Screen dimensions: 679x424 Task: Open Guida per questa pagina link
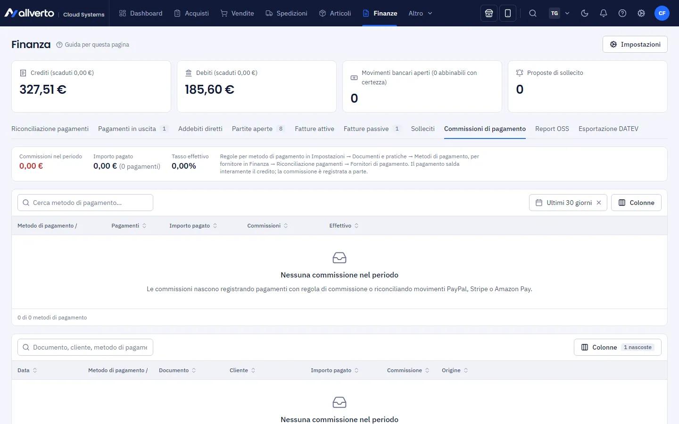pos(92,45)
